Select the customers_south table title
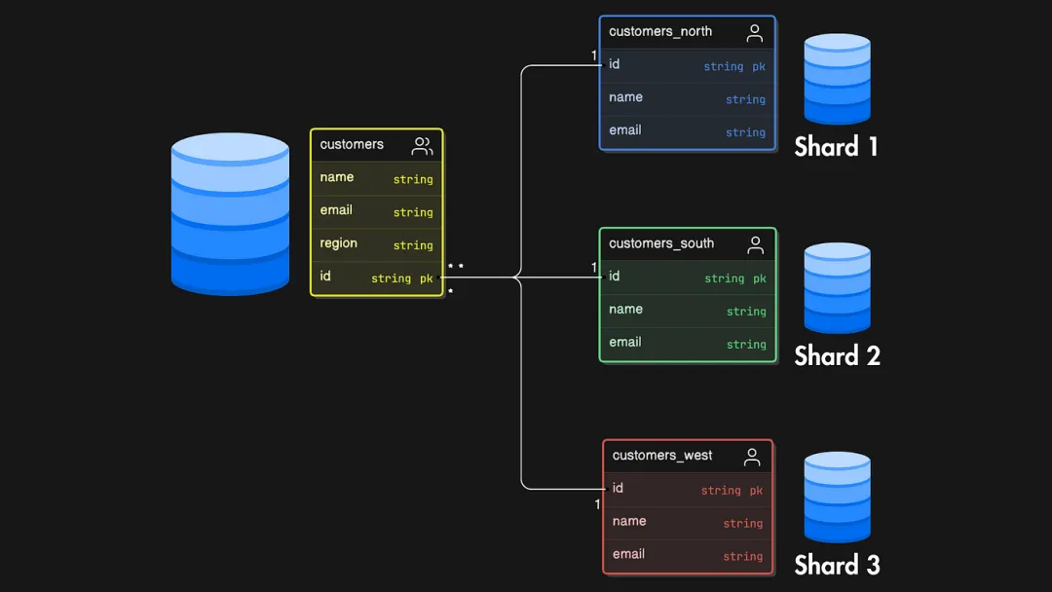Viewport: 1052px width, 592px height. [x=661, y=243]
